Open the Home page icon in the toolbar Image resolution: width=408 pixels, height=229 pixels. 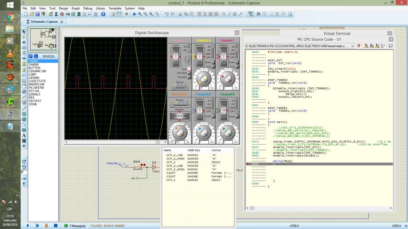[51, 14]
